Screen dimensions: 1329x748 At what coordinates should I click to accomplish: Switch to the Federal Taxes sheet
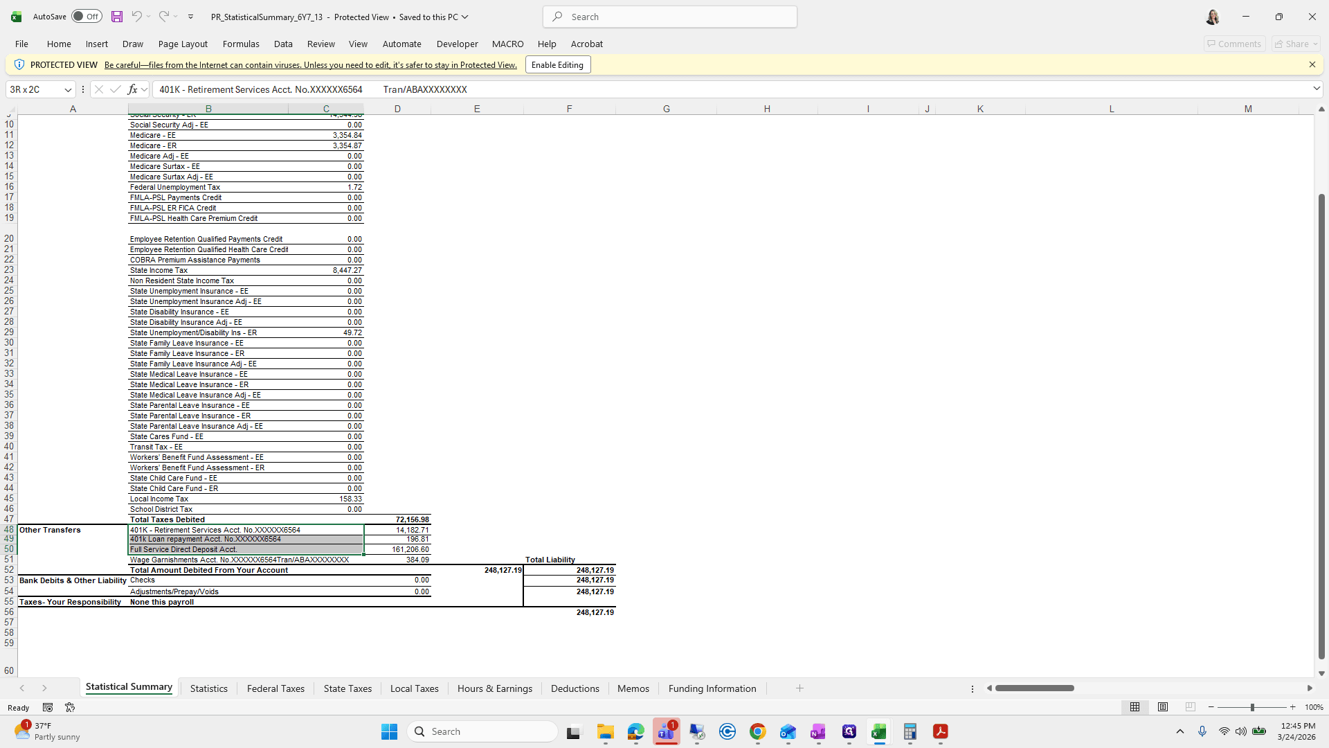pyautogui.click(x=275, y=688)
